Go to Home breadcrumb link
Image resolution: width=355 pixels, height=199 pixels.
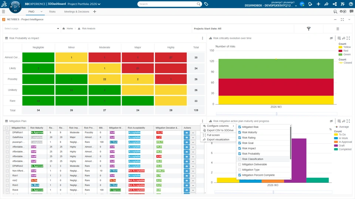(70, 29)
